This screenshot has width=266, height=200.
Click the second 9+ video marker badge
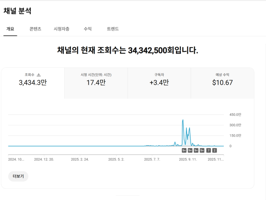coord(190,150)
